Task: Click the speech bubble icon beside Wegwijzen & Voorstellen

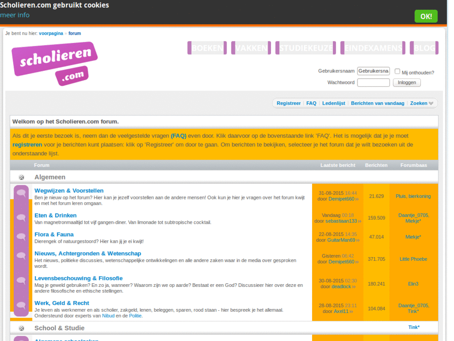Action: pyautogui.click(x=21, y=193)
